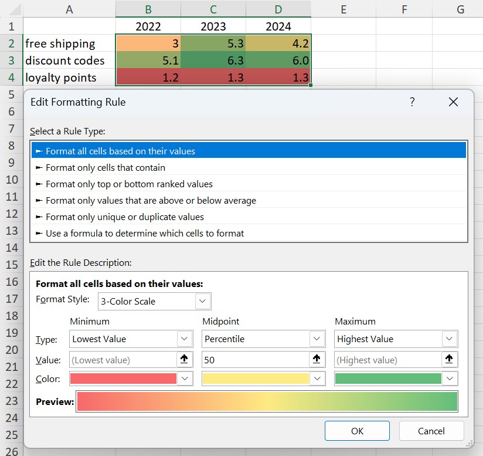Open the red Minimum color picker
Viewport: 483px width, 456px height.
(x=131, y=379)
